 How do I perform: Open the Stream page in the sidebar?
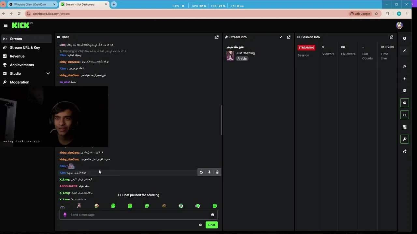pyautogui.click(x=26, y=39)
